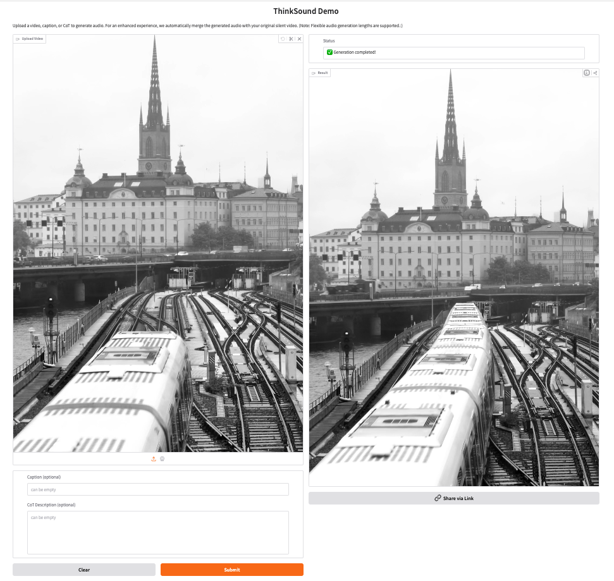The height and width of the screenshot is (581, 614).
Task: Click the ThinkSound Demo heading
Action: (305, 11)
